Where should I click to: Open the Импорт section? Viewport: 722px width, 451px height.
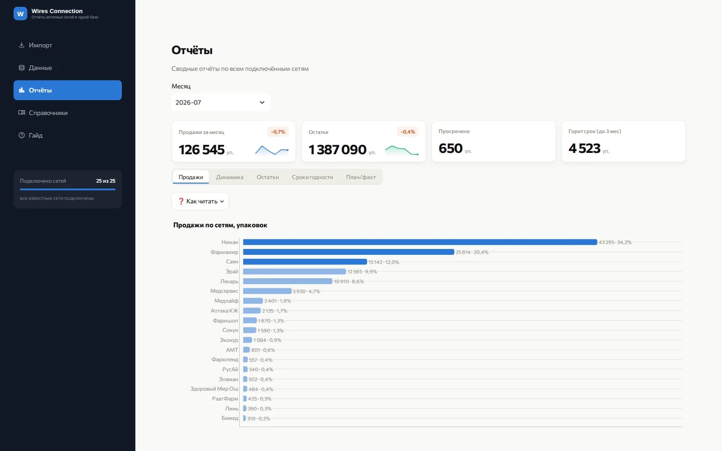click(x=68, y=45)
